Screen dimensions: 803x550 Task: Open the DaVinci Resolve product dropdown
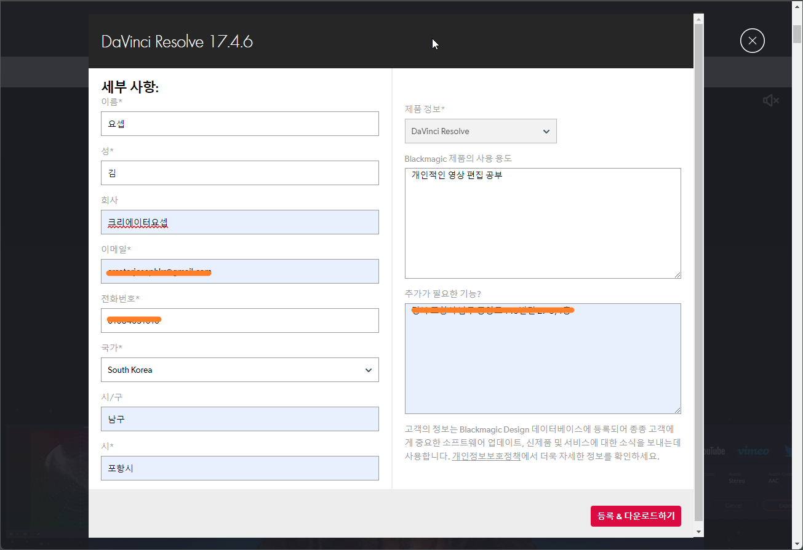click(481, 131)
